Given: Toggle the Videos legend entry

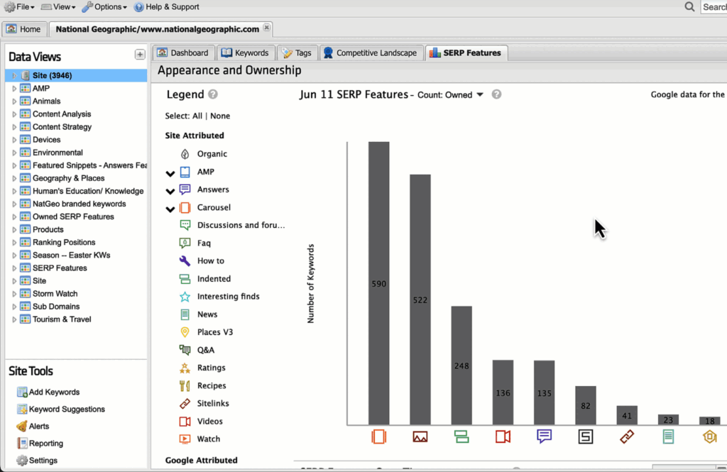Looking at the screenshot, I should pyautogui.click(x=201, y=422).
